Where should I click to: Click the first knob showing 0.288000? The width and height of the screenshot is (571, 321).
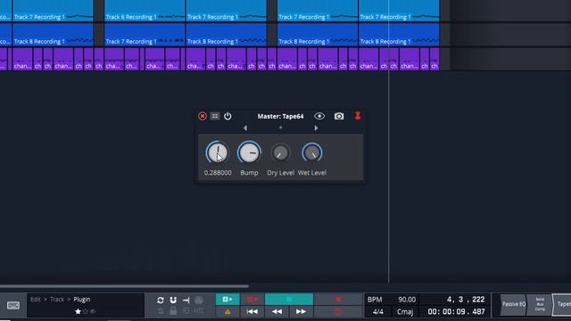pos(218,152)
